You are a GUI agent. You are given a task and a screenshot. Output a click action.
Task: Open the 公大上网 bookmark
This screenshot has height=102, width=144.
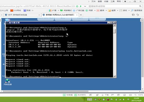[4, 11]
